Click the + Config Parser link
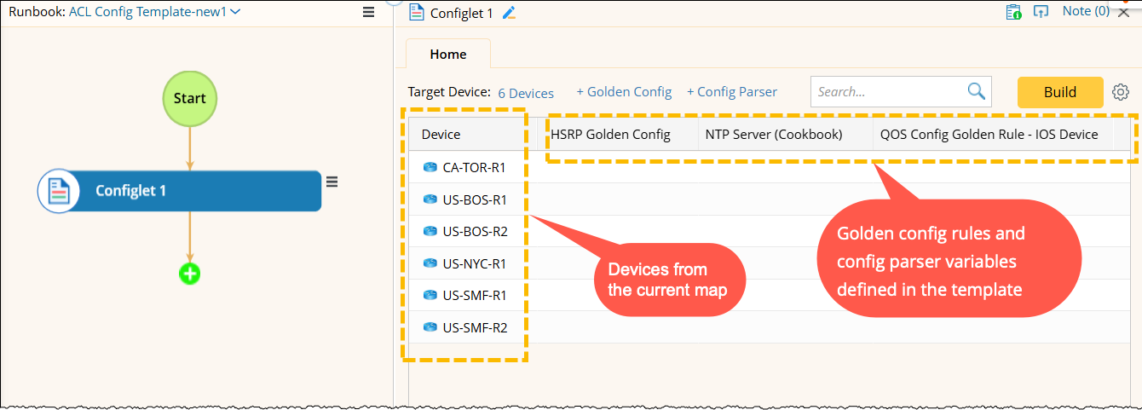Image resolution: width=1142 pixels, height=410 pixels. 732,92
